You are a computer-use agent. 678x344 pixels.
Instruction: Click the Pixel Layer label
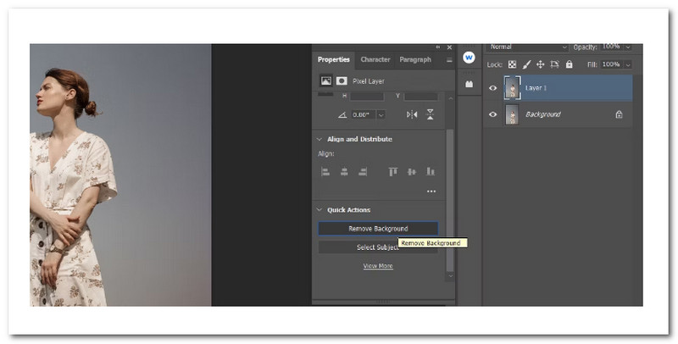point(368,80)
